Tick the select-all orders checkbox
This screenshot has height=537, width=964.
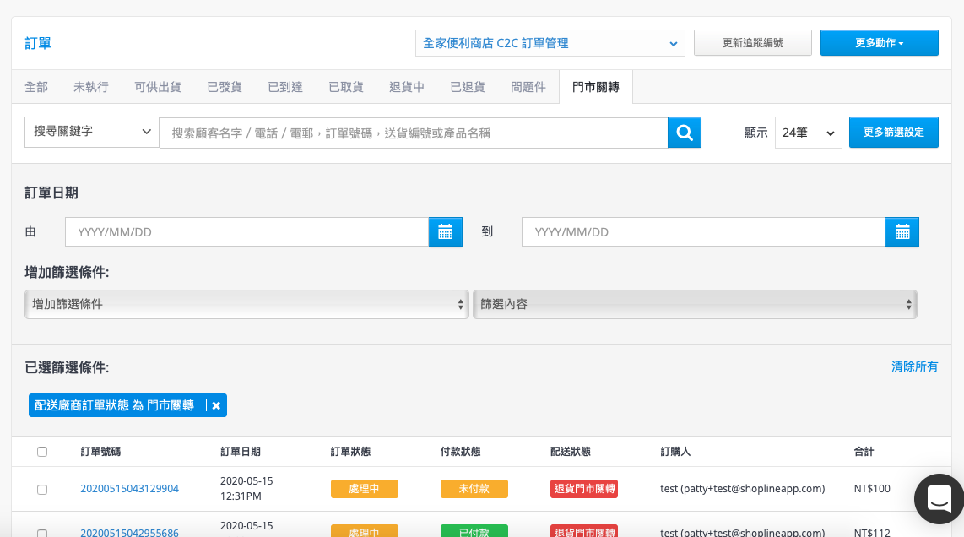pos(42,452)
